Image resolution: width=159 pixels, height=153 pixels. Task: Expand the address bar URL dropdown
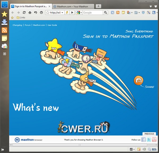click(x=62, y=13)
